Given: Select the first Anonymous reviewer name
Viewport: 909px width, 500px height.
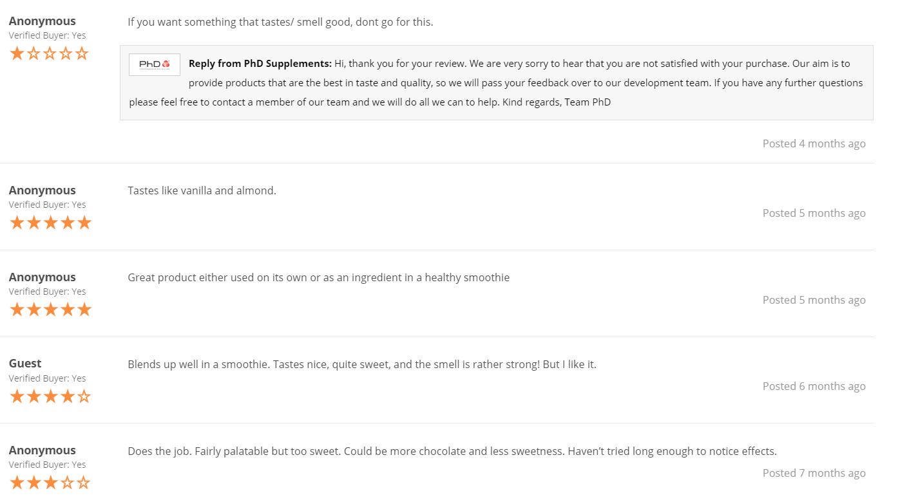Looking at the screenshot, I should point(42,21).
